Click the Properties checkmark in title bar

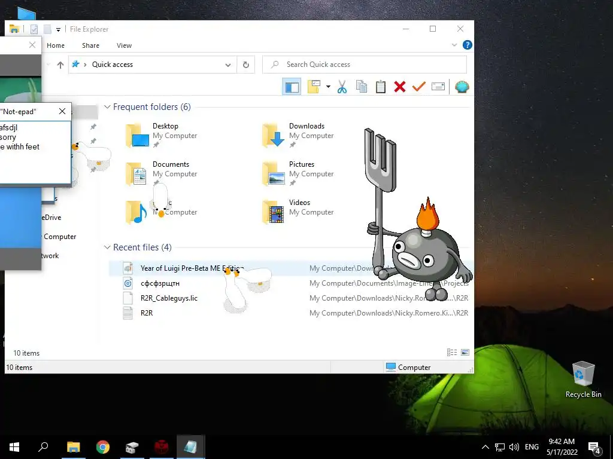[x=34, y=29]
